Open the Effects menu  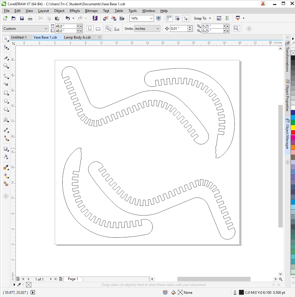click(x=75, y=11)
